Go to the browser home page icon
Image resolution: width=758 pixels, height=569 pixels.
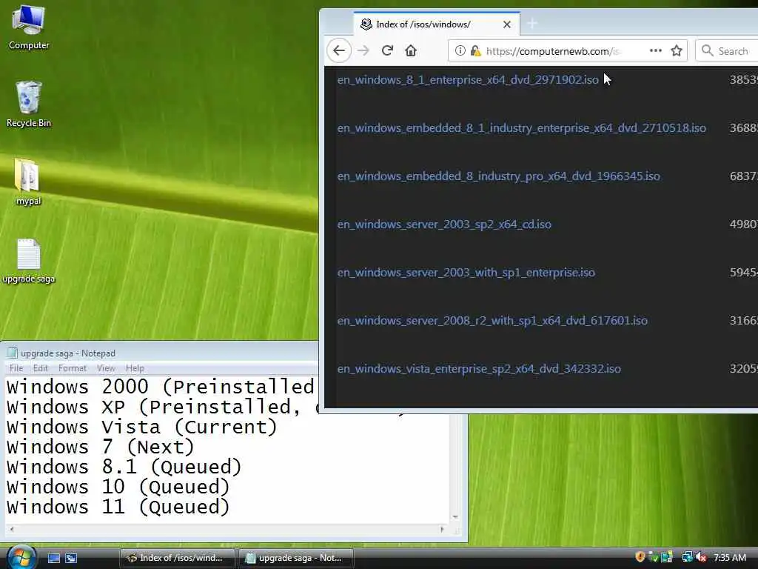pyautogui.click(x=410, y=50)
